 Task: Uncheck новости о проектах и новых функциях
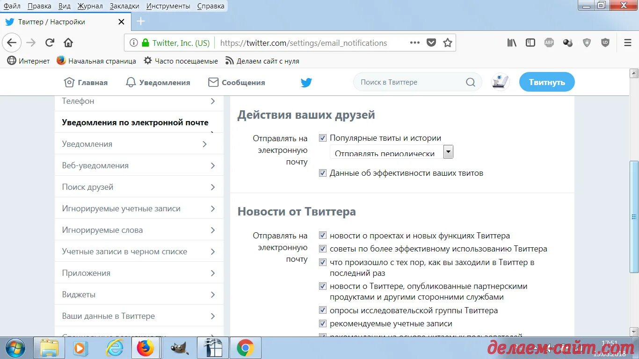[x=323, y=236]
